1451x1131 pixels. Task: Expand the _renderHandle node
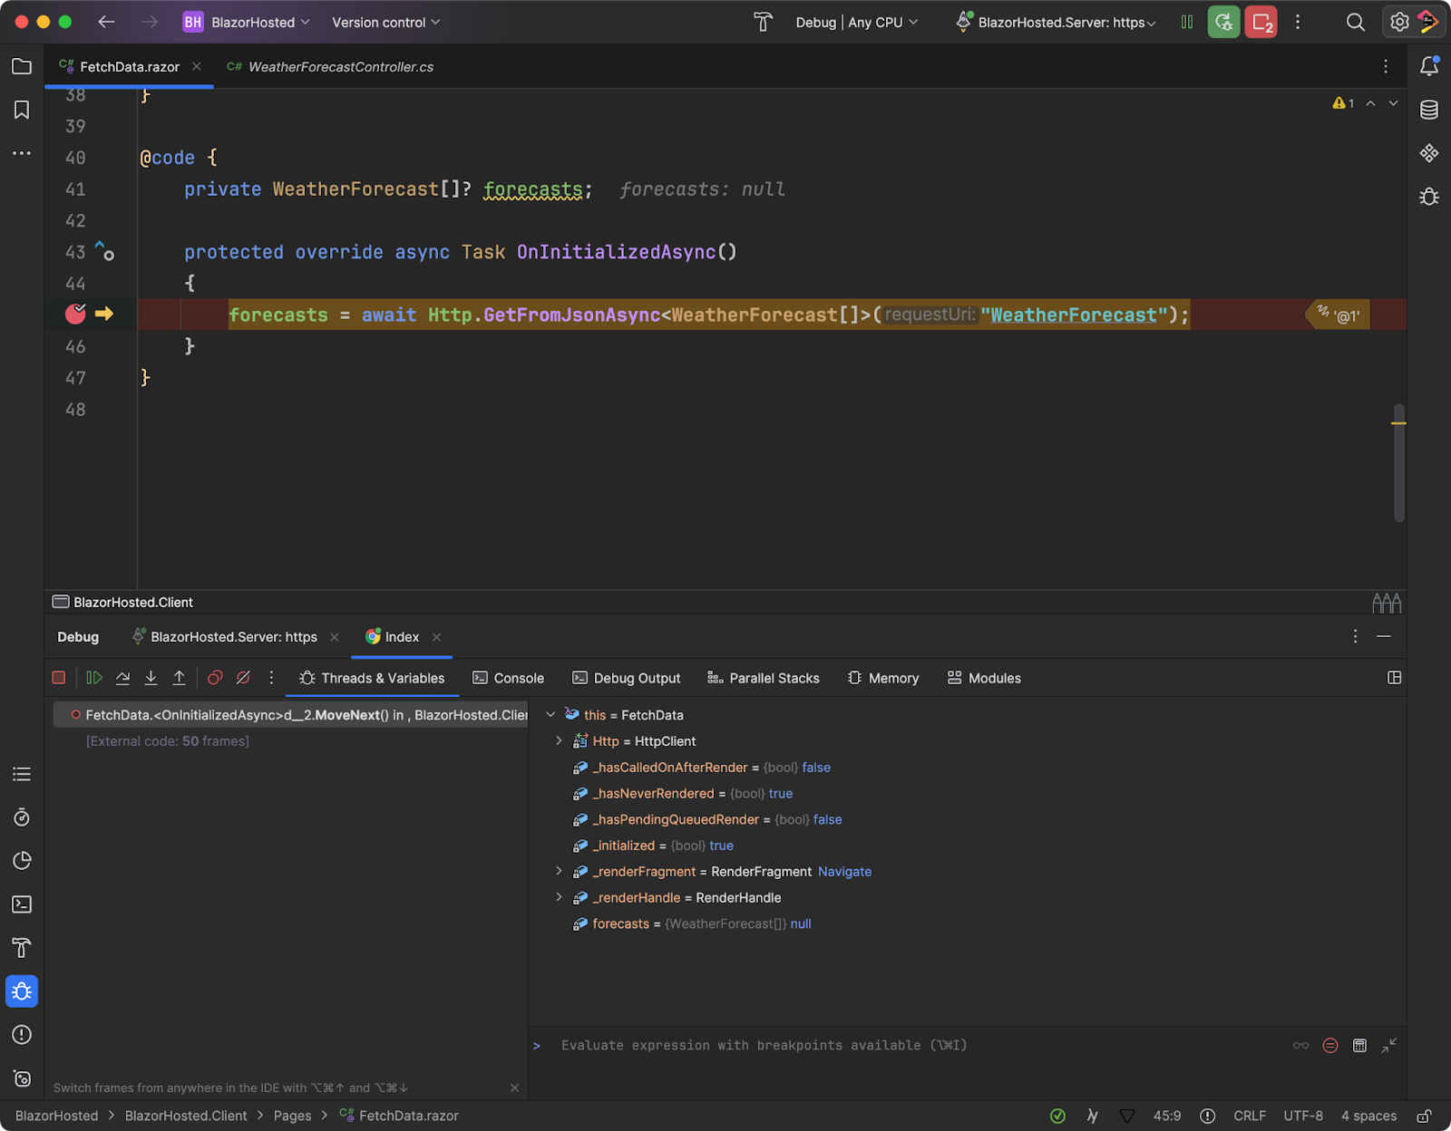tap(559, 898)
